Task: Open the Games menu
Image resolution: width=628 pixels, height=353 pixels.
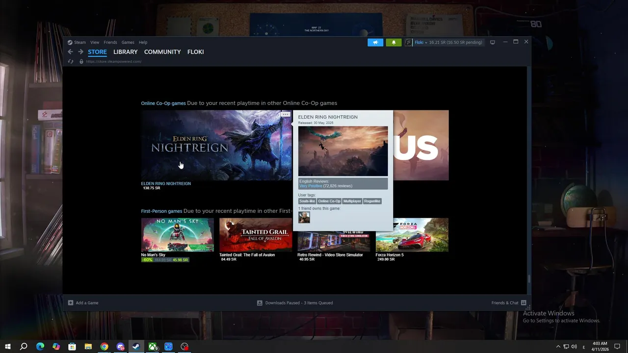Action: [x=128, y=42]
